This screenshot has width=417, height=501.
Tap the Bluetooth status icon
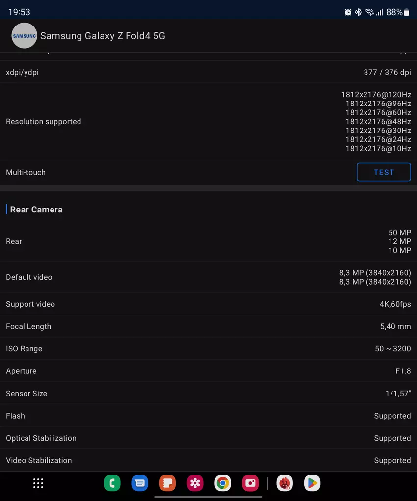pos(358,12)
